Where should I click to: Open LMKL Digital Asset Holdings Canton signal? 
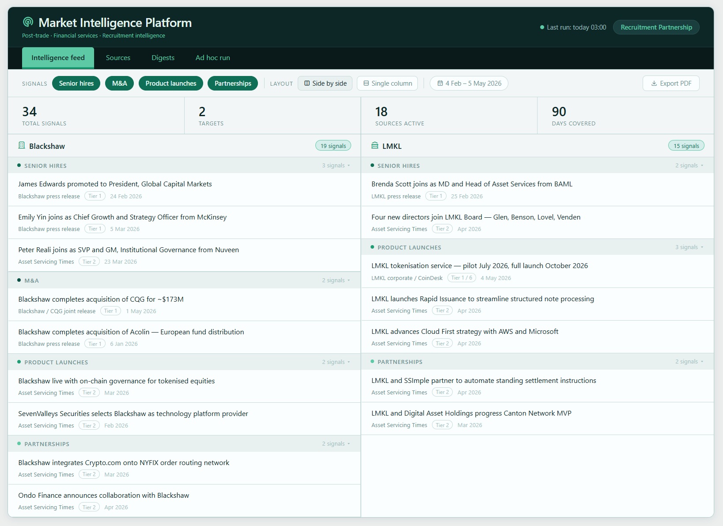538,419
